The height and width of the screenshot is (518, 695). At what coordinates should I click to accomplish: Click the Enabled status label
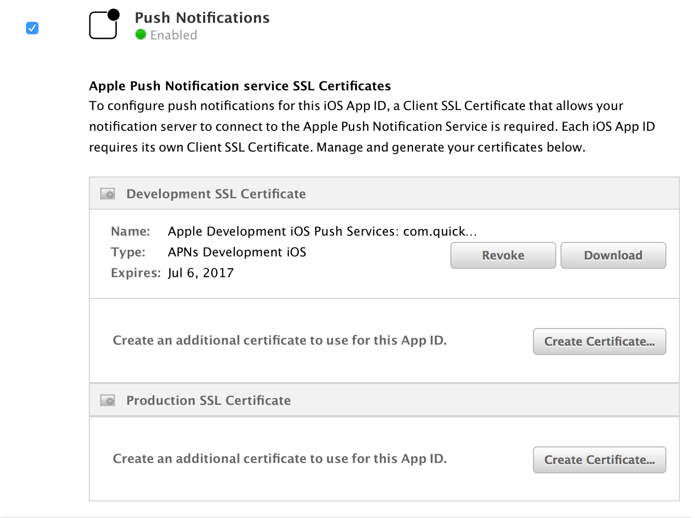tap(173, 35)
